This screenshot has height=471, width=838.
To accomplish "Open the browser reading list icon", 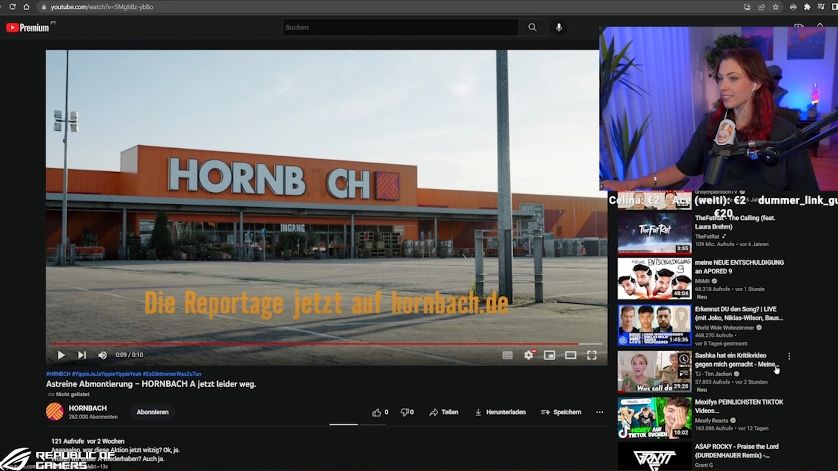I will click(821, 7).
